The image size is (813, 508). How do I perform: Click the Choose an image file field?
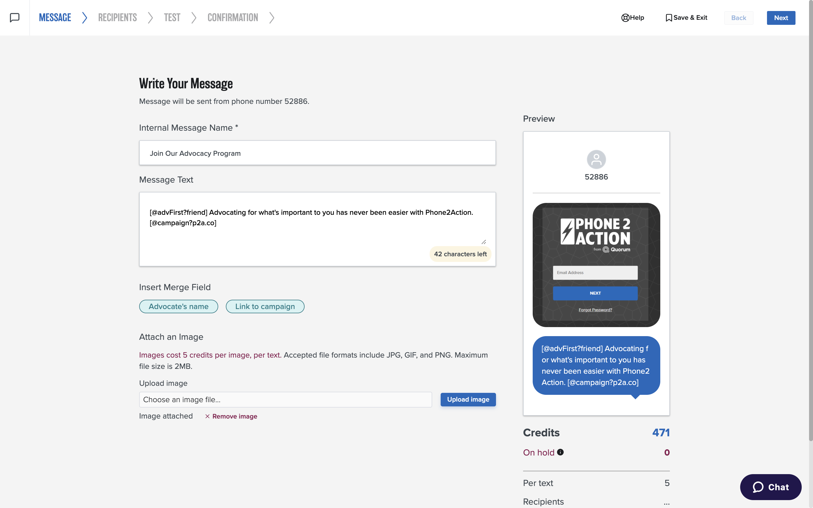285,399
